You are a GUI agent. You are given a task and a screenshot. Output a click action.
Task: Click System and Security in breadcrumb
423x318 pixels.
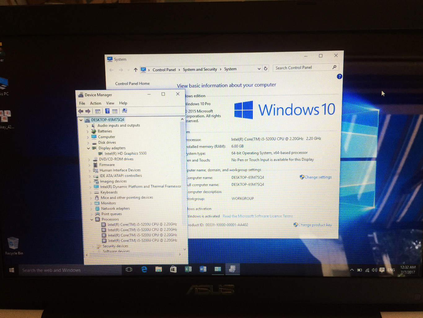click(x=200, y=70)
